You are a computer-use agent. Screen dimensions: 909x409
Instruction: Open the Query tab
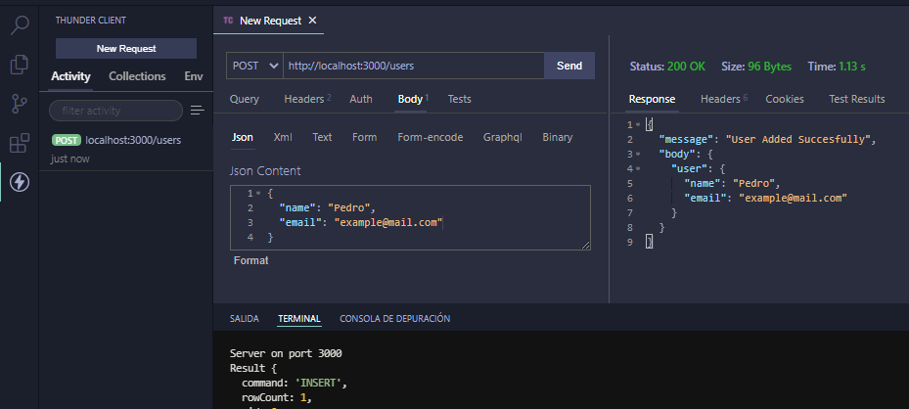(245, 99)
